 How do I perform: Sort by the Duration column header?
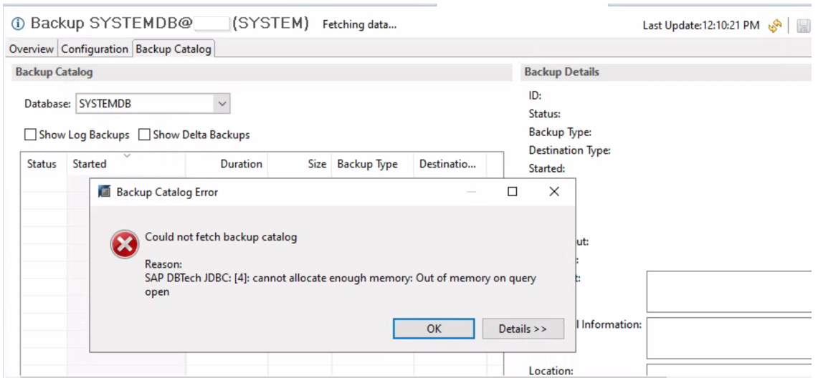coord(227,164)
